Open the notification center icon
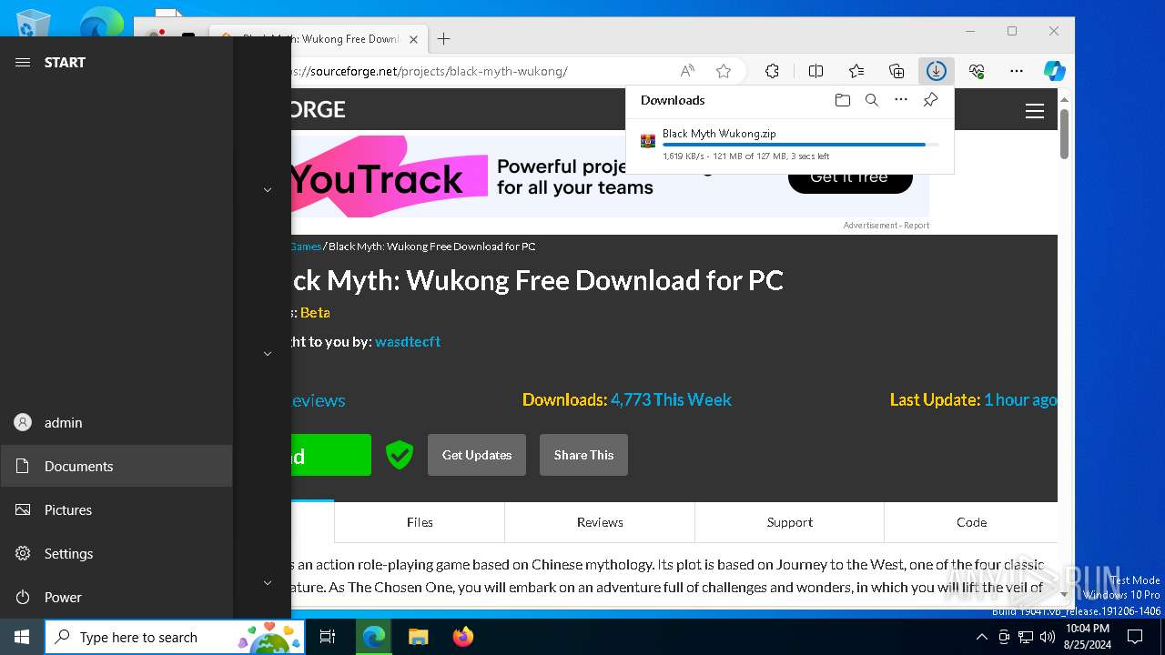 coord(1135,637)
